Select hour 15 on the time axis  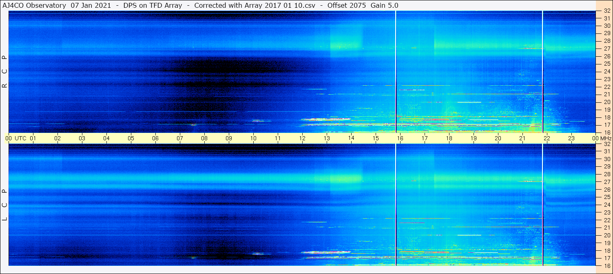376,138
